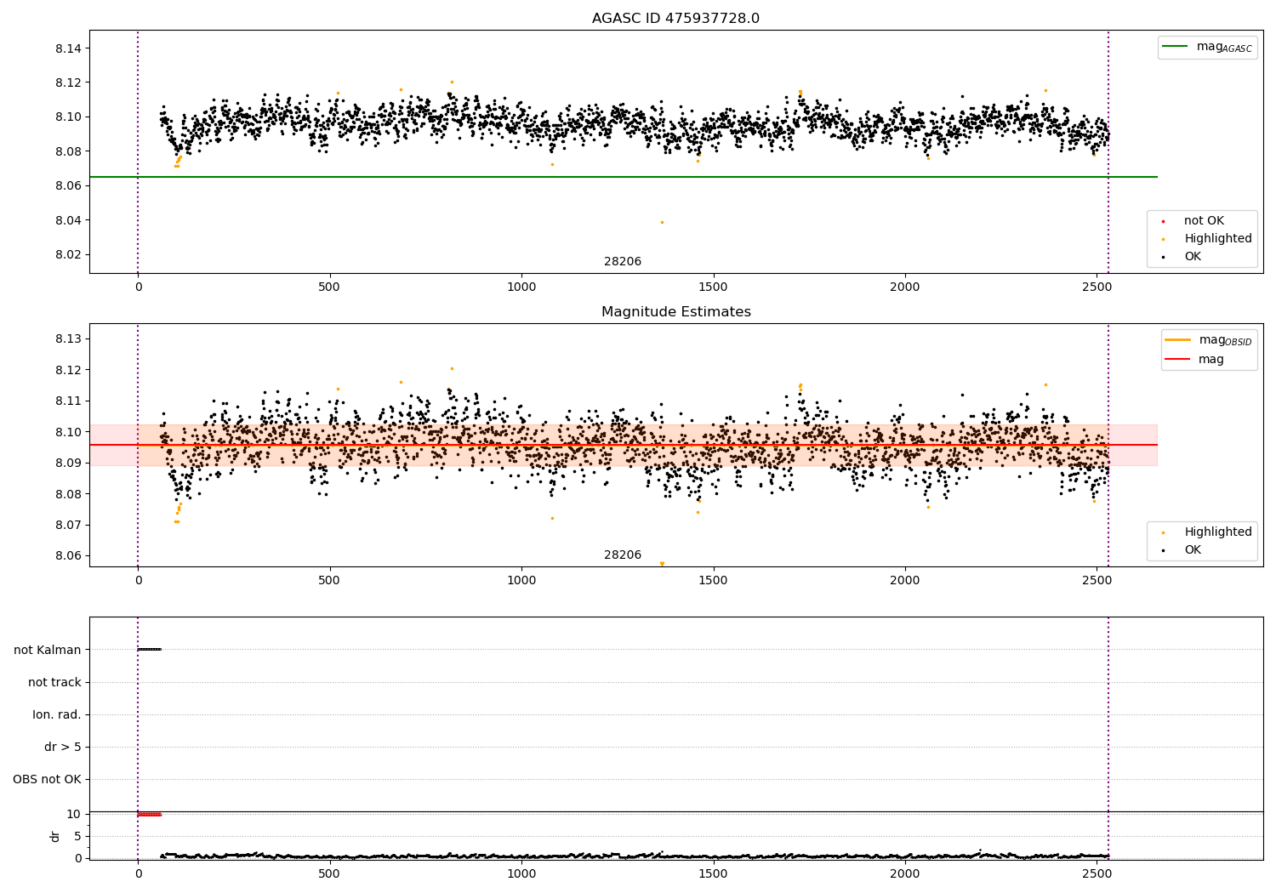Click the 8.13 tick label on middle plot
Viewport: 1276px width, 893px height.
click(68, 339)
